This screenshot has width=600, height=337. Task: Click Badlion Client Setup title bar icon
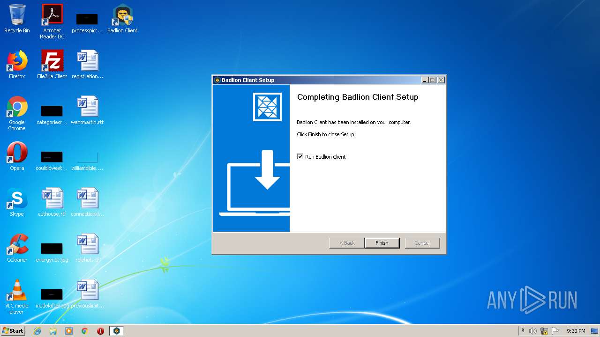tap(217, 80)
